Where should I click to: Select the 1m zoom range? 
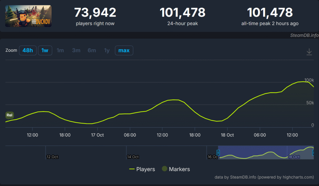pyautogui.click(x=60, y=50)
